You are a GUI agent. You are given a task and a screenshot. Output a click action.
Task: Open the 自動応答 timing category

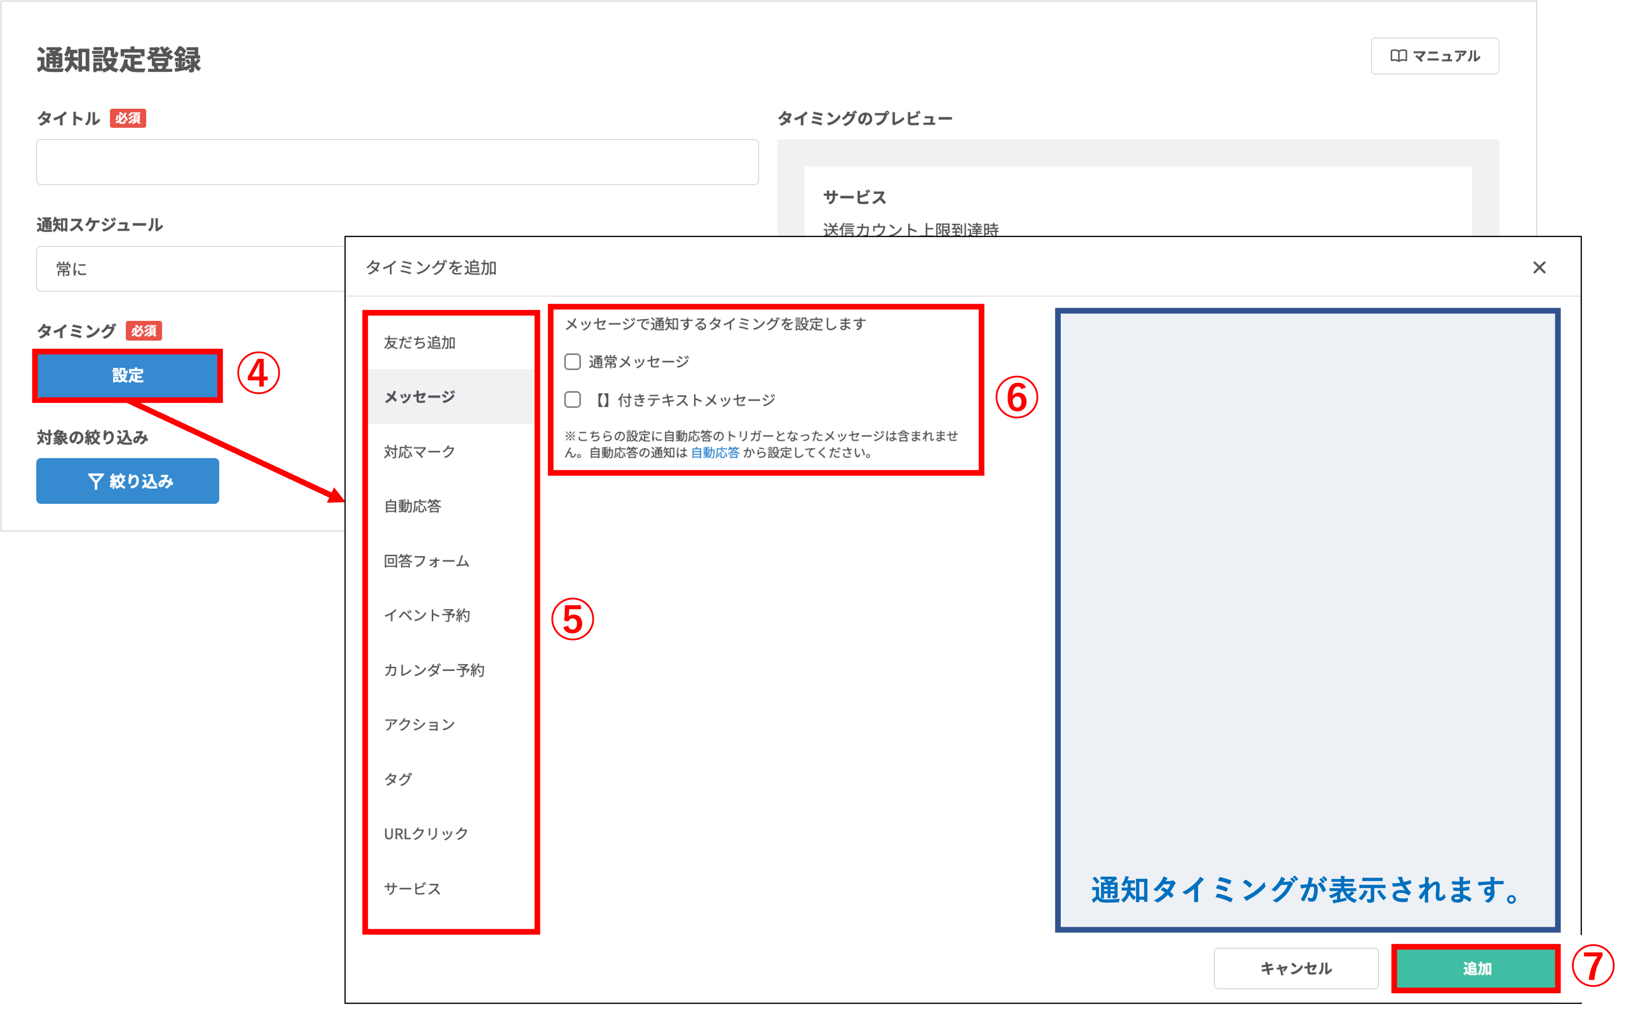coord(412,506)
